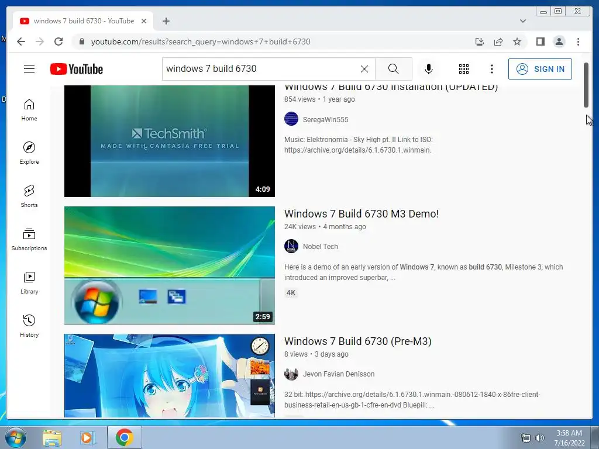Image resolution: width=599 pixels, height=449 pixels.
Task: Visit Jevon Favian Denisson channel name
Action: [x=339, y=374]
